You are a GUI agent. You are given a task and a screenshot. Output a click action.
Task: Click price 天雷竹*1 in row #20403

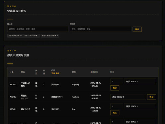(x=55, y=85)
